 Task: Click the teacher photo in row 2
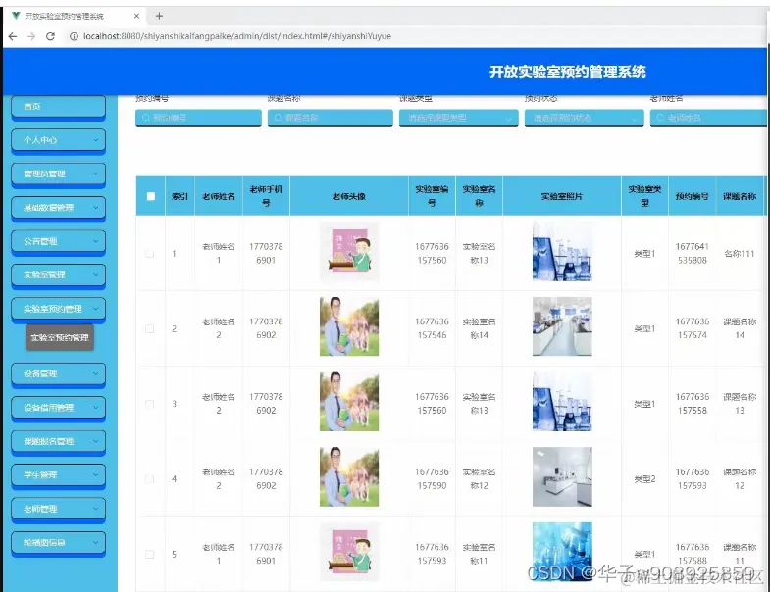point(349,326)
